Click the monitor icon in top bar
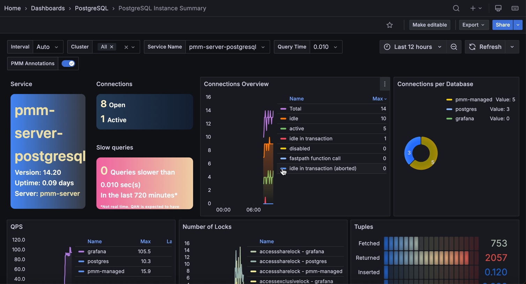 [498, 8]
